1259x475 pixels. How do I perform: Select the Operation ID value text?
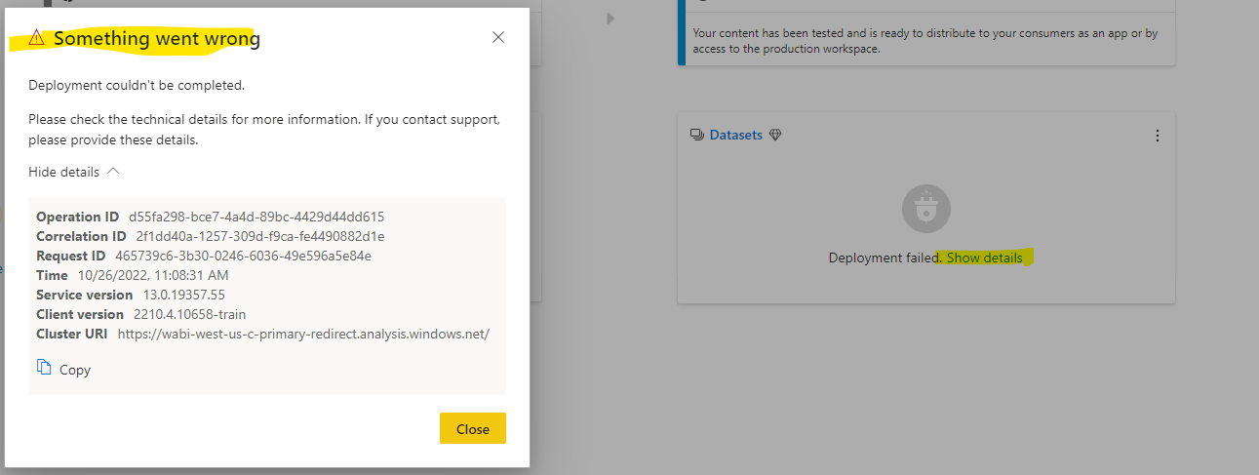coord(256,217)
